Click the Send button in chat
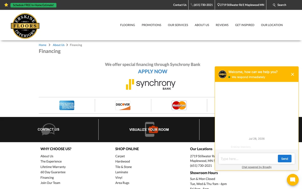 coord(285,159)
